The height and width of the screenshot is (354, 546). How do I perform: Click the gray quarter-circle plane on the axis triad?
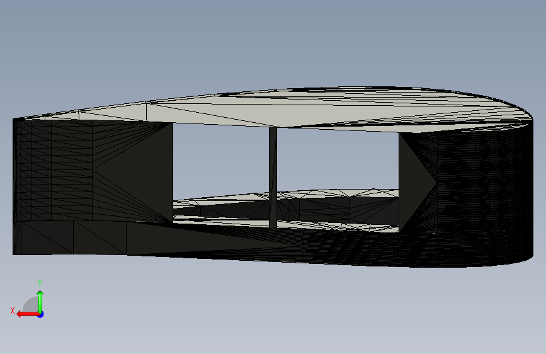click(x=30, y=304)
